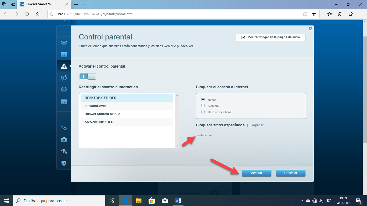Open the Security shield icon
The height and width of the screenshot is (206, 367).
click(64, 163)
